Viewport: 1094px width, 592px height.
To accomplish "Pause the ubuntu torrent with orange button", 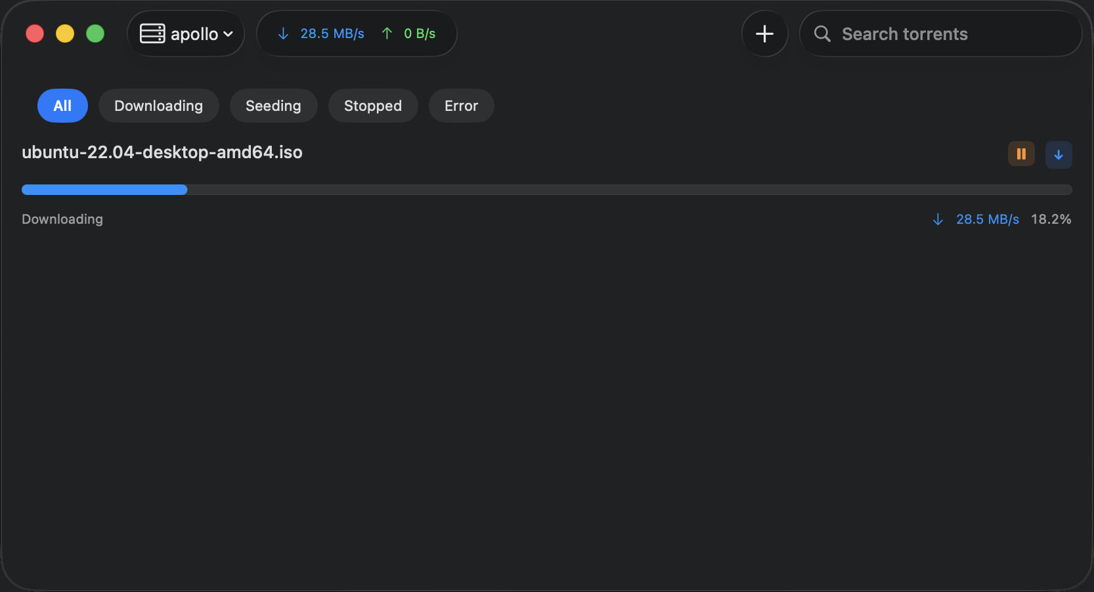I will point(1021,154).
